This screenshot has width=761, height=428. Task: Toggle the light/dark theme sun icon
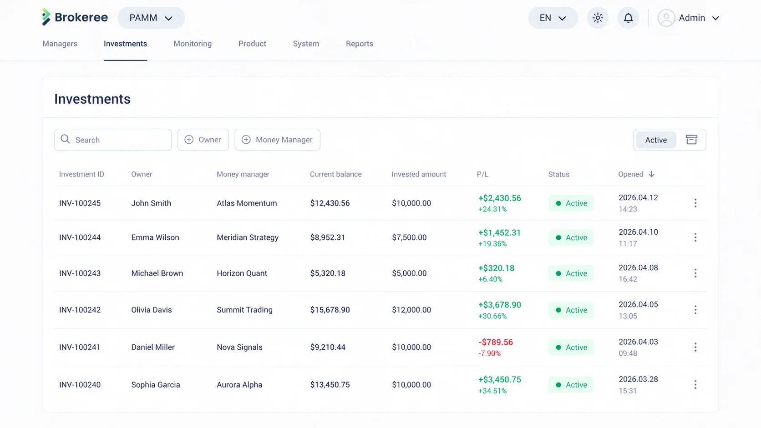click(x=598, y=18)
